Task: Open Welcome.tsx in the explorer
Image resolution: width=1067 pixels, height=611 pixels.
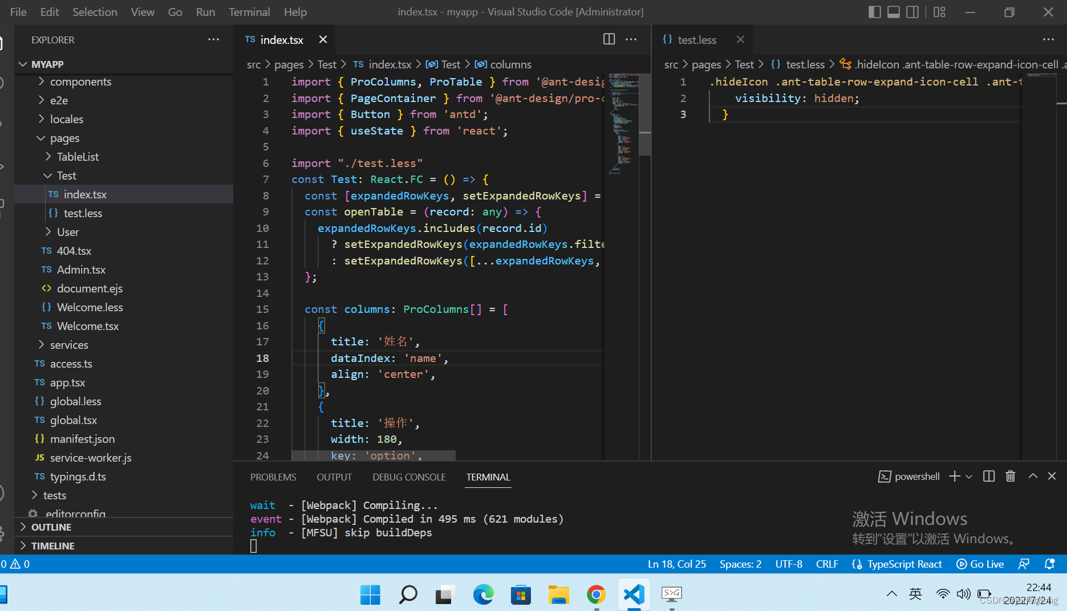Action: tap(123, 326)
